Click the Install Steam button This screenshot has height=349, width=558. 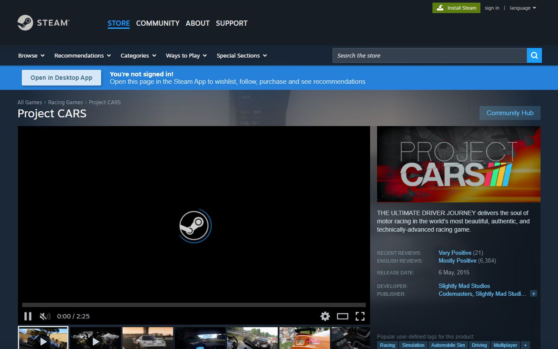(x=456, y=8)
